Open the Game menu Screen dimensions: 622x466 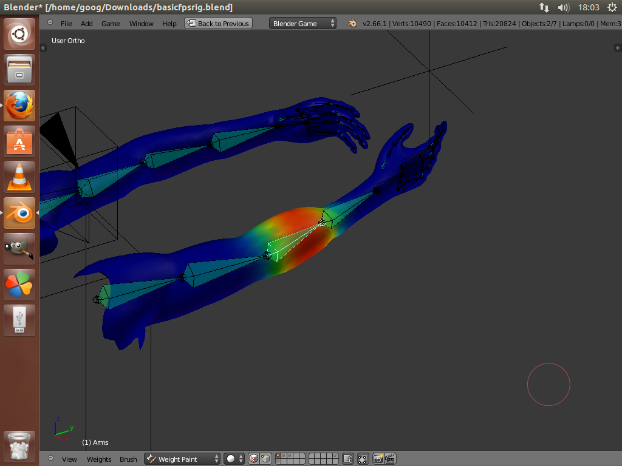[x=111, y=24]
